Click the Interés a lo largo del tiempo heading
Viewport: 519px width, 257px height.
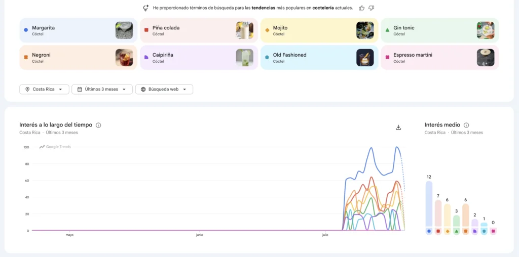coord(56,125)
